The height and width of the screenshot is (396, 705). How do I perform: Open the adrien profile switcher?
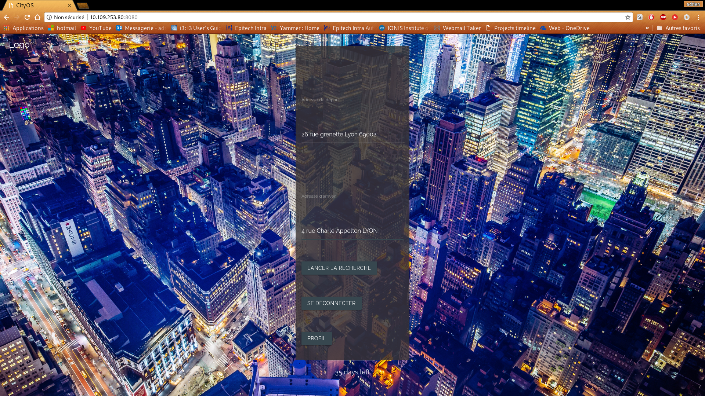coord(693,4)
